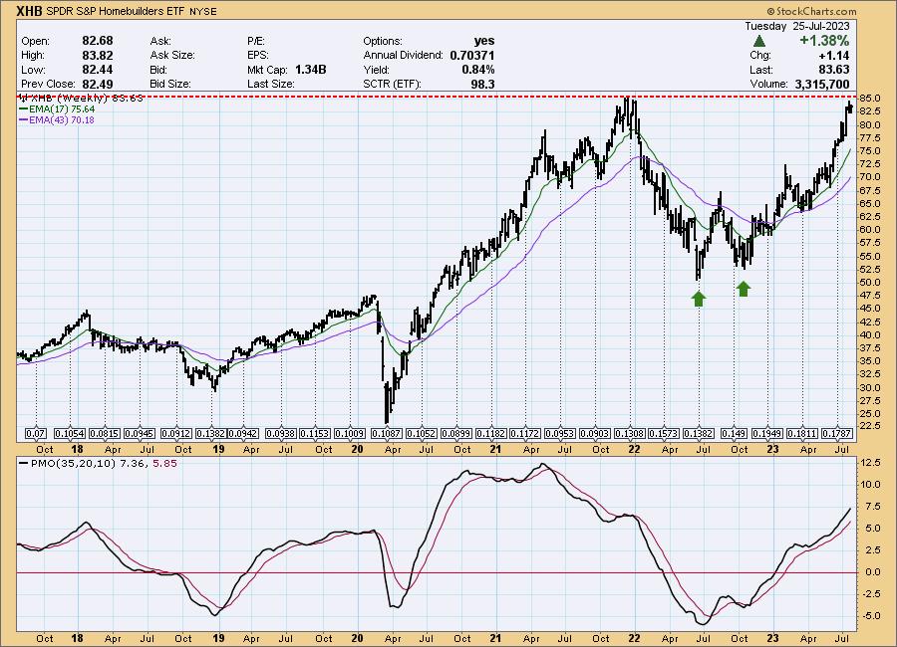Viewport: 897px width, 647px height.
Task: Click the Mkt Cap value 1.34B
Action: click(x=311, y=69)
